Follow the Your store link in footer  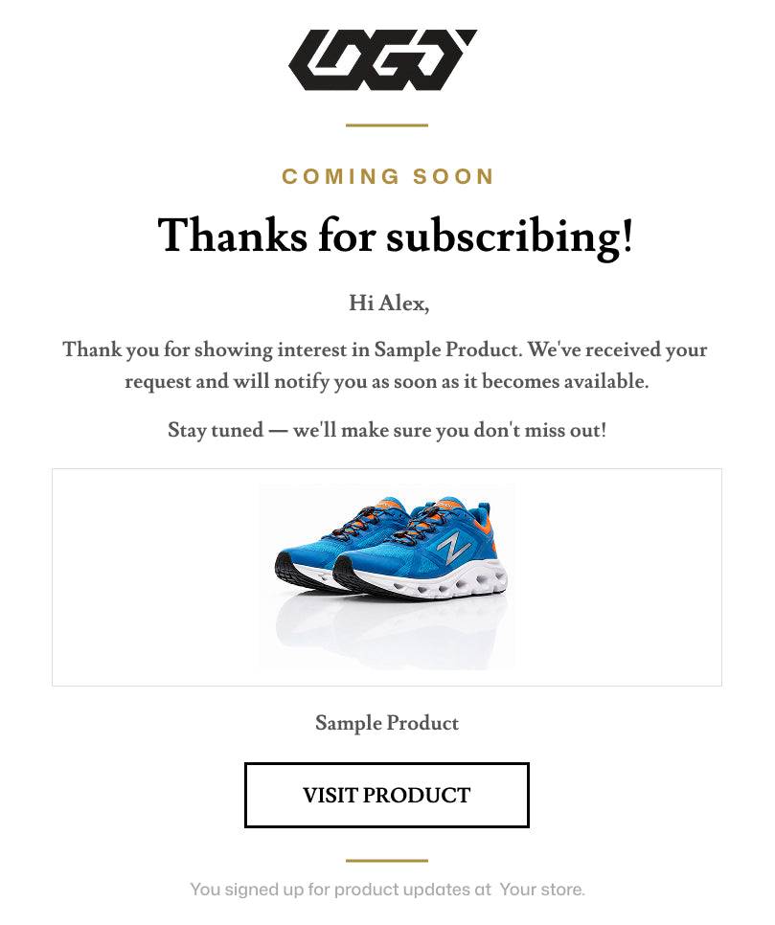tap(542, 889)
